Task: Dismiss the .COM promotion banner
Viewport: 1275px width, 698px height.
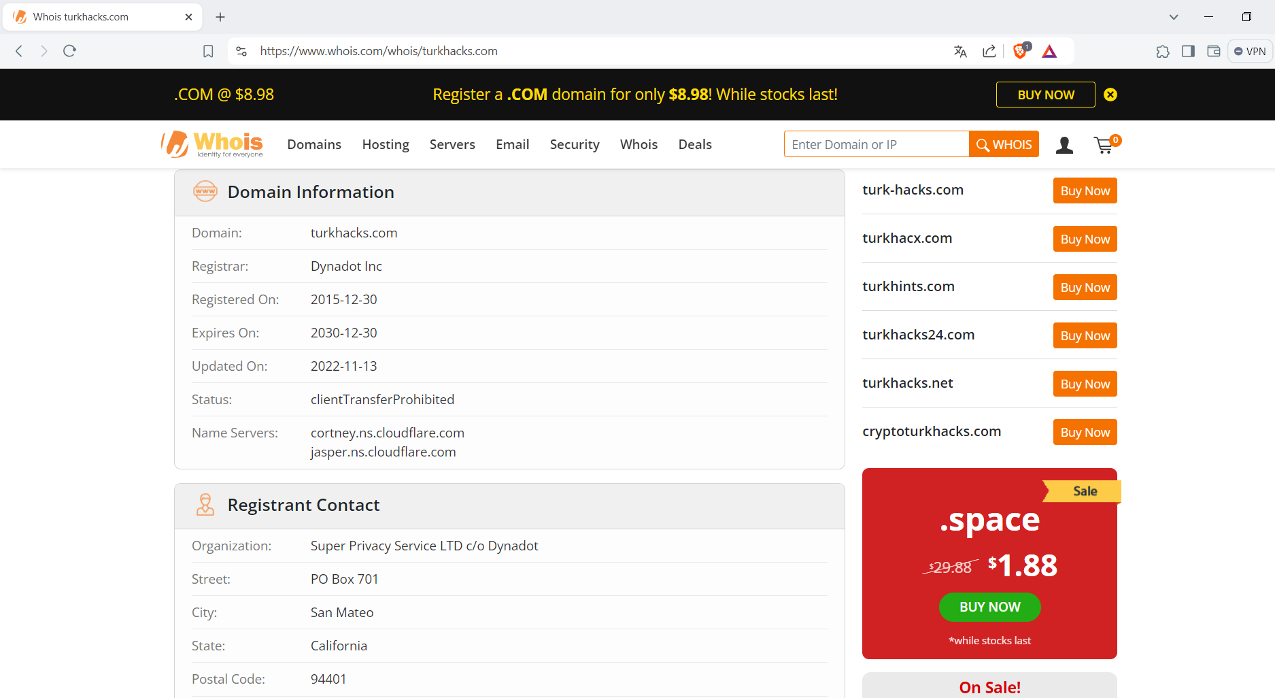Action: (1110, 95)
